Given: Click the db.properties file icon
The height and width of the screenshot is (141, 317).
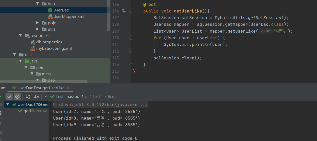Looking at the screenshot, I should 33,42.
